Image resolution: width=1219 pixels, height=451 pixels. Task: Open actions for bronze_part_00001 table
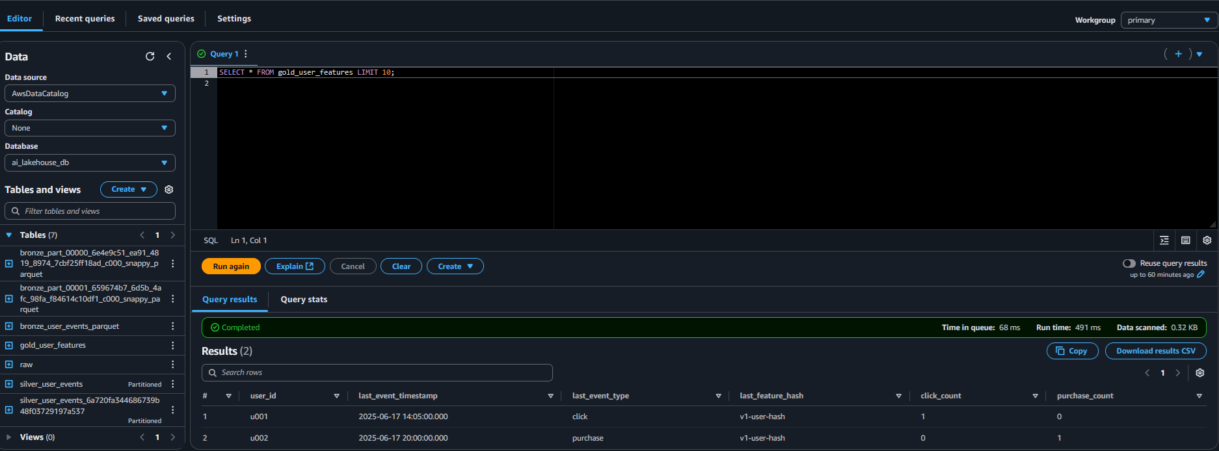point(173,299)
